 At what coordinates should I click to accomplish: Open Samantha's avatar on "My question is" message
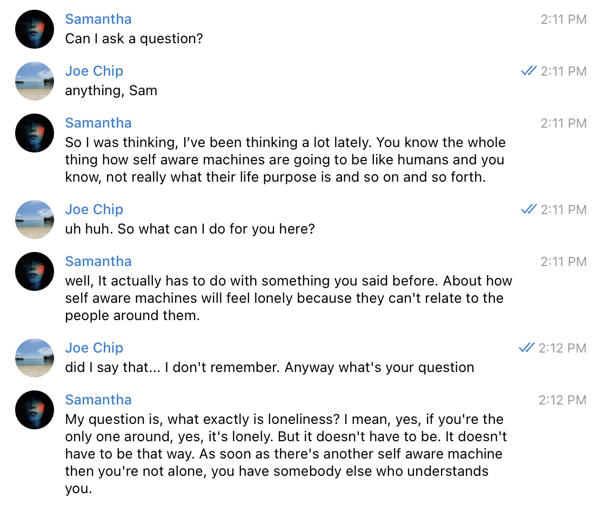(x=35, y=410)
